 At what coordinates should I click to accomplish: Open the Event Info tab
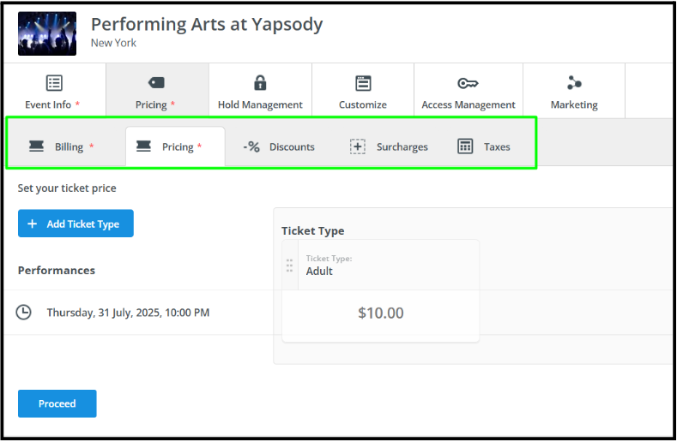54,91
